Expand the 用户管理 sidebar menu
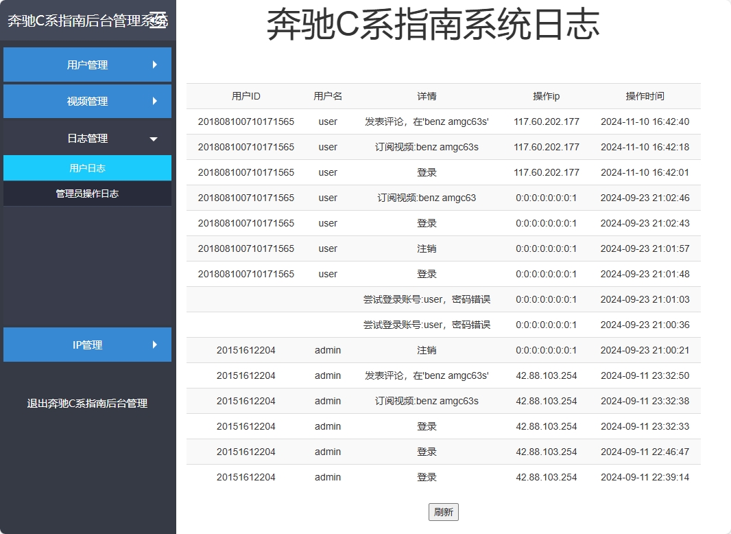 click(x=87, y=65)
